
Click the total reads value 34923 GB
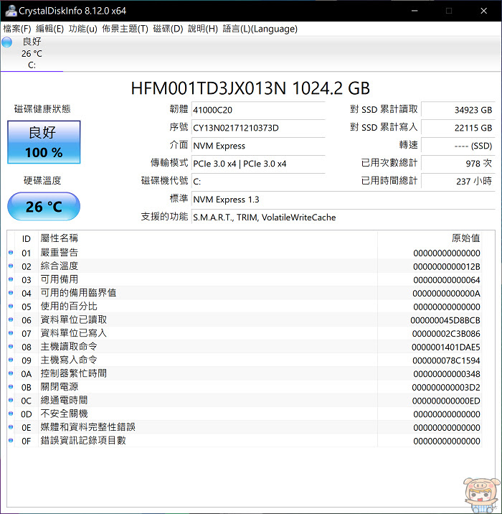tap(458, 110)
